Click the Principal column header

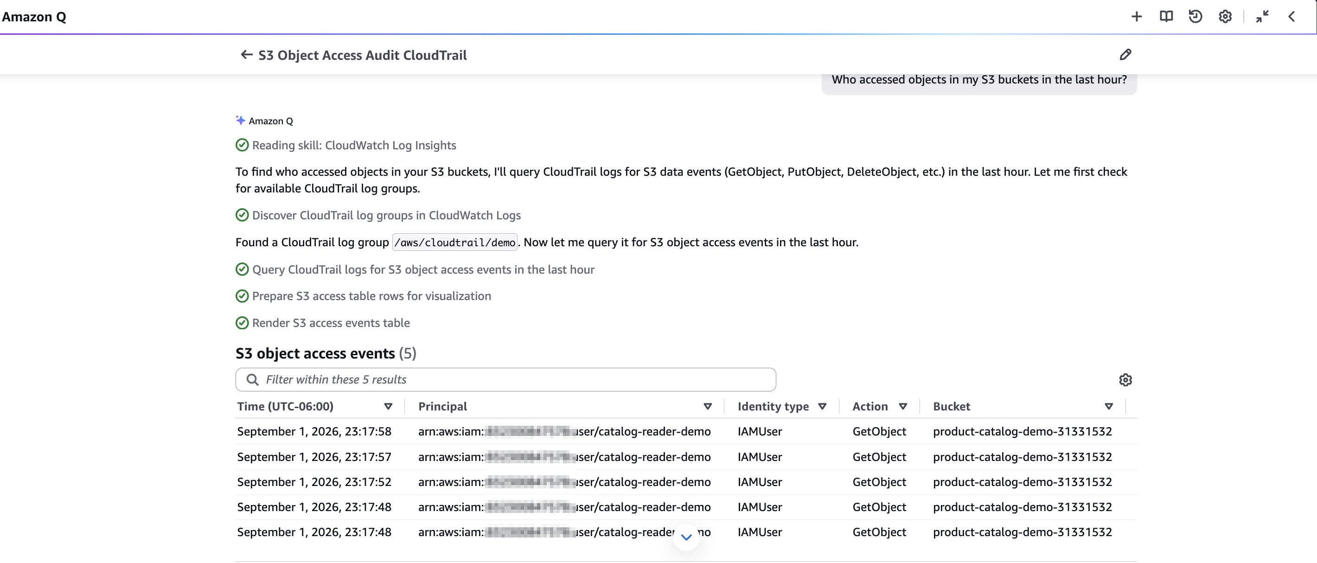[x=442, y=407]
